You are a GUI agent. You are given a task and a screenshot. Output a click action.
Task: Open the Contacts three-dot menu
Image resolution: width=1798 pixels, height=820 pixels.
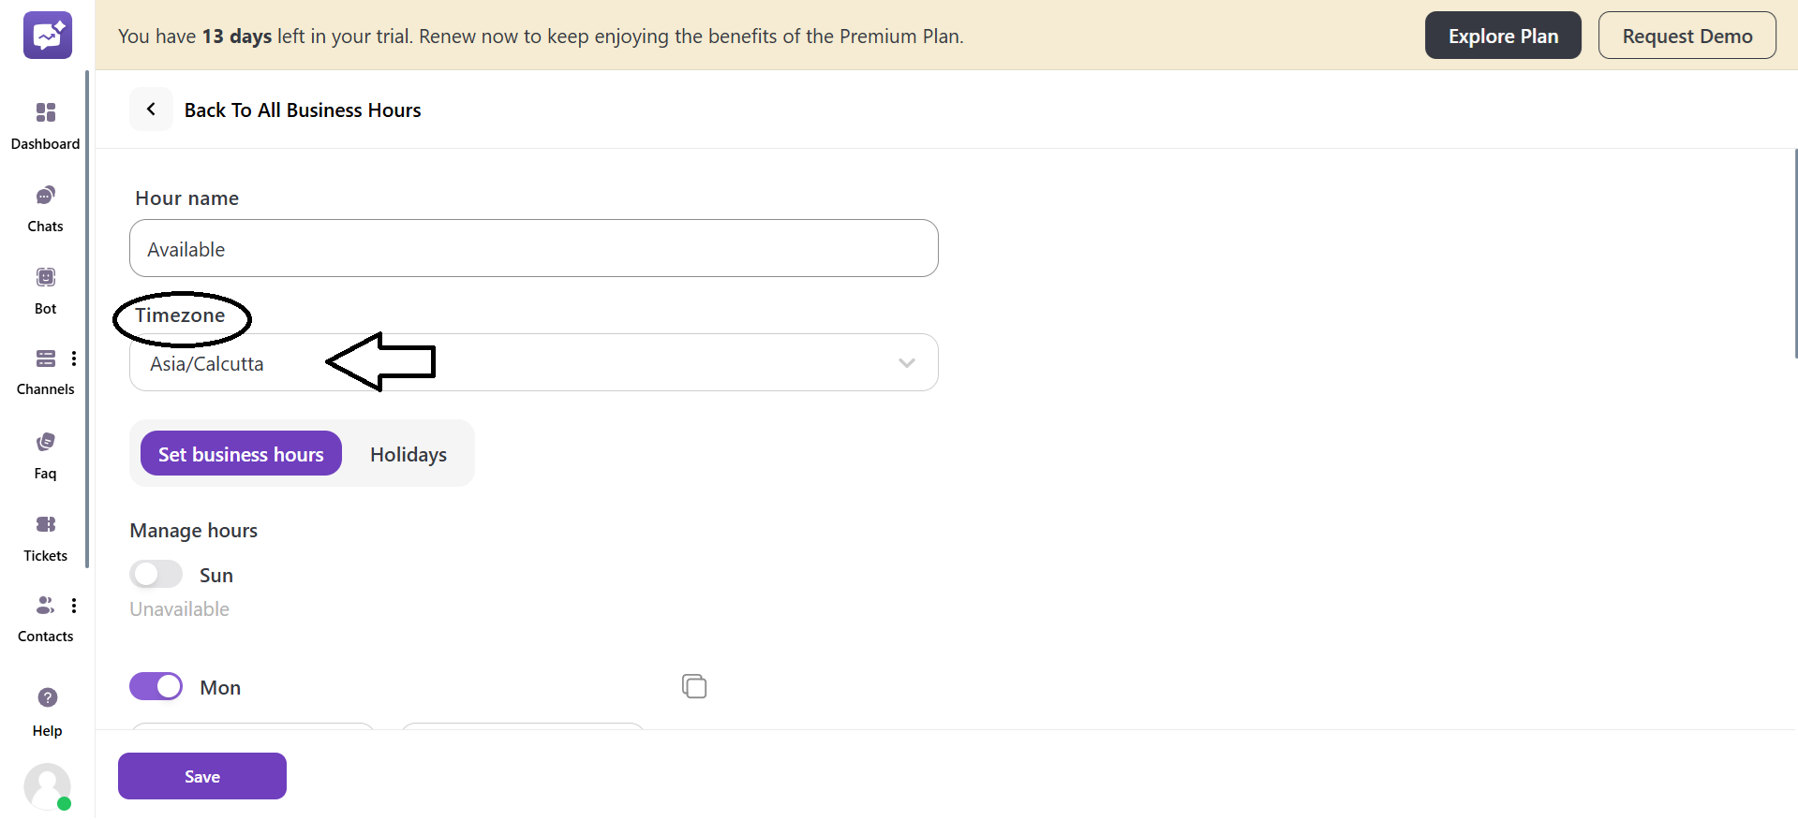tap(74, 606)
